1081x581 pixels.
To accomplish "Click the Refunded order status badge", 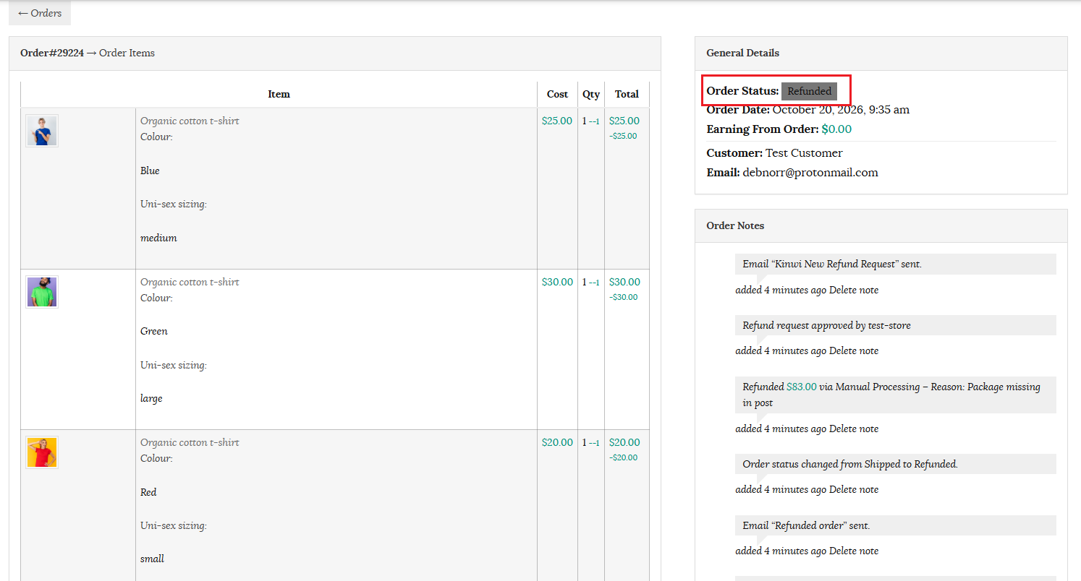I will tap(809, 91).
